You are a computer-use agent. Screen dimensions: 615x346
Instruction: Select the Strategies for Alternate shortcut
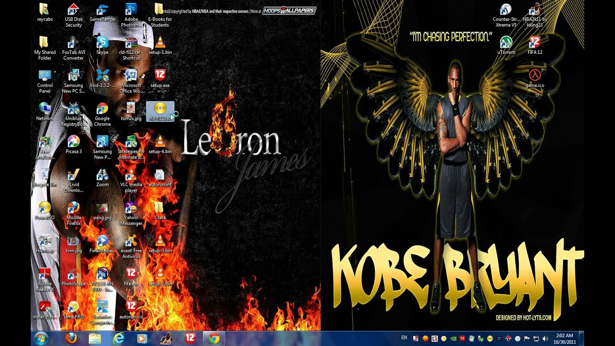(x=131, y=148)
